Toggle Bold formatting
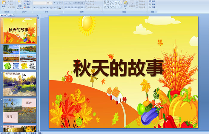This screenshot has height=134, width=209. pyautogui.click(x=34, y=7)
